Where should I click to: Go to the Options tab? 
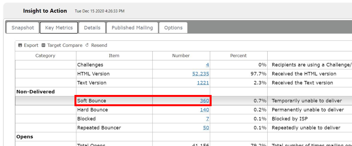tap(173, 28)
